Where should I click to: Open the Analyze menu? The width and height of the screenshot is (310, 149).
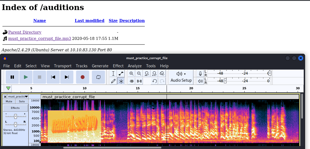pos(135,66)
